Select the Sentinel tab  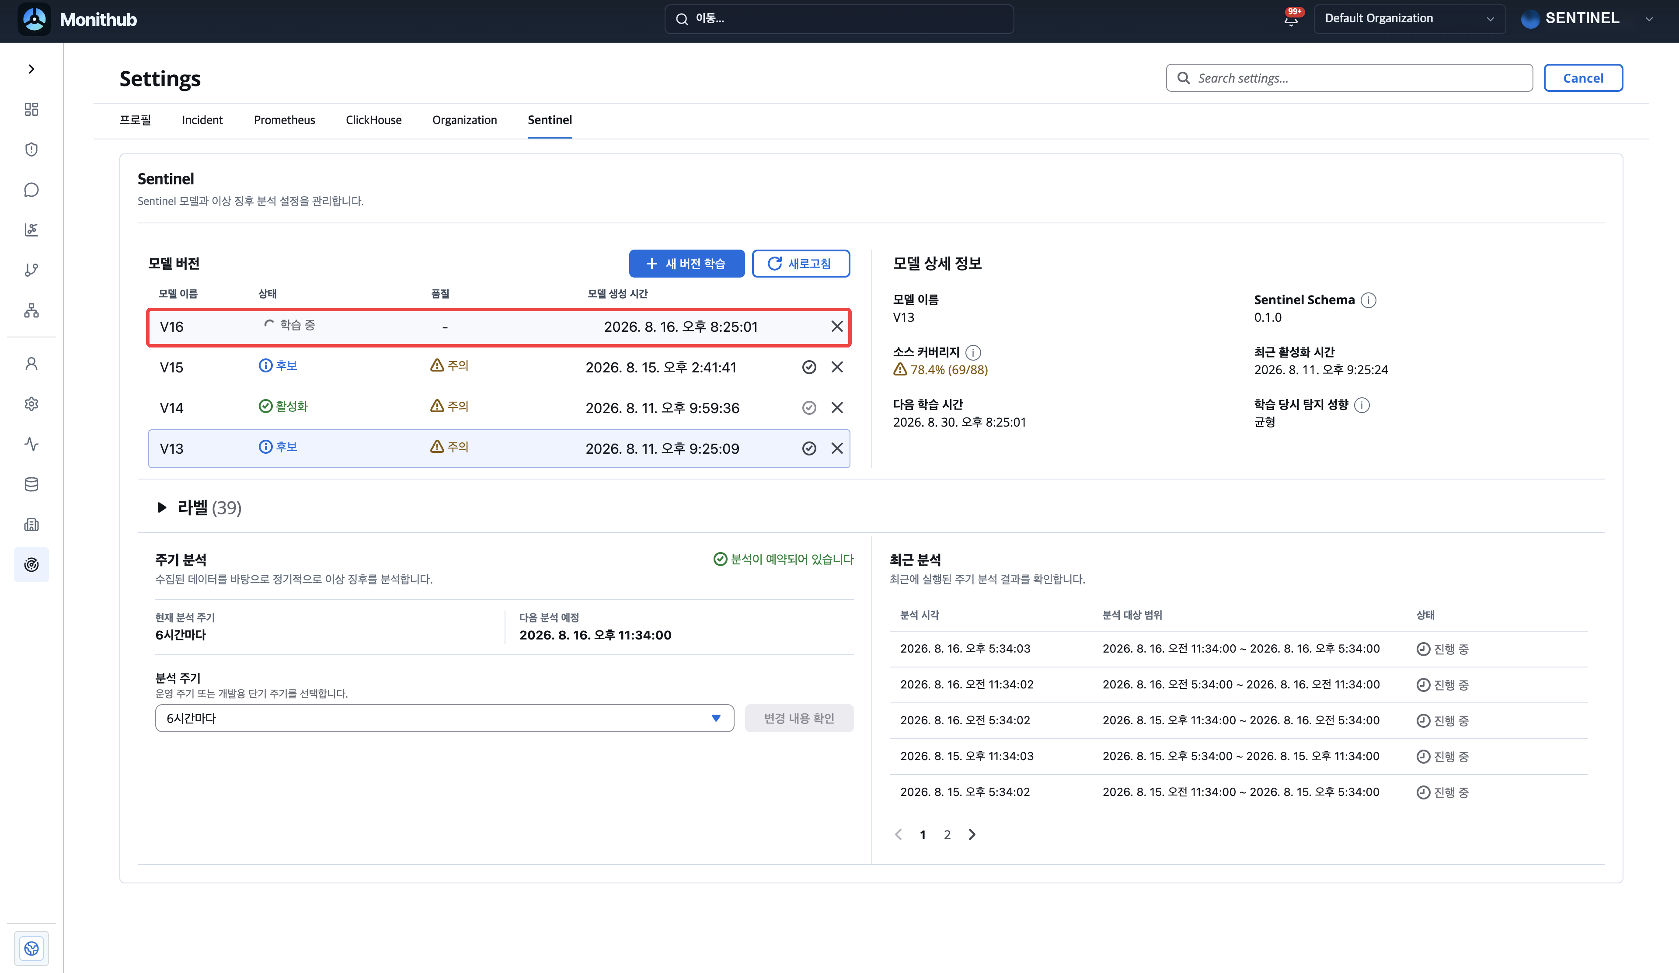click(x=550, y=120)
